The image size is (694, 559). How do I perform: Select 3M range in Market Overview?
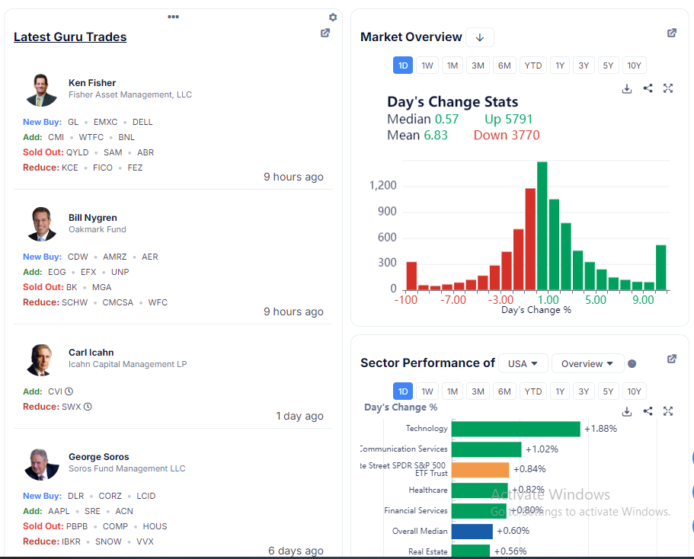(478, 65)
